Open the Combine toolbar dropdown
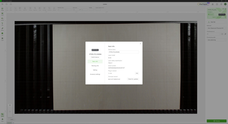The height and width of the screenshot is (124, 228). click(x=49, y=9)
